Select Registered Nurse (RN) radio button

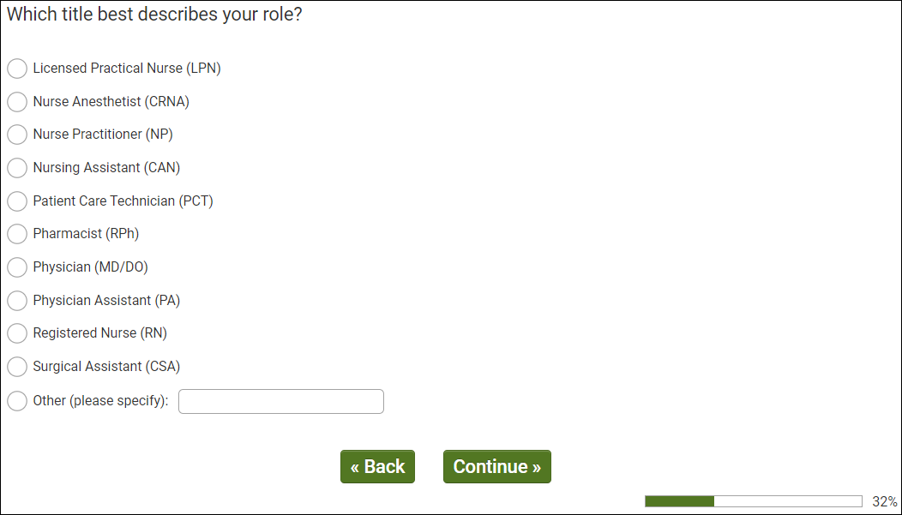[17, 333]
